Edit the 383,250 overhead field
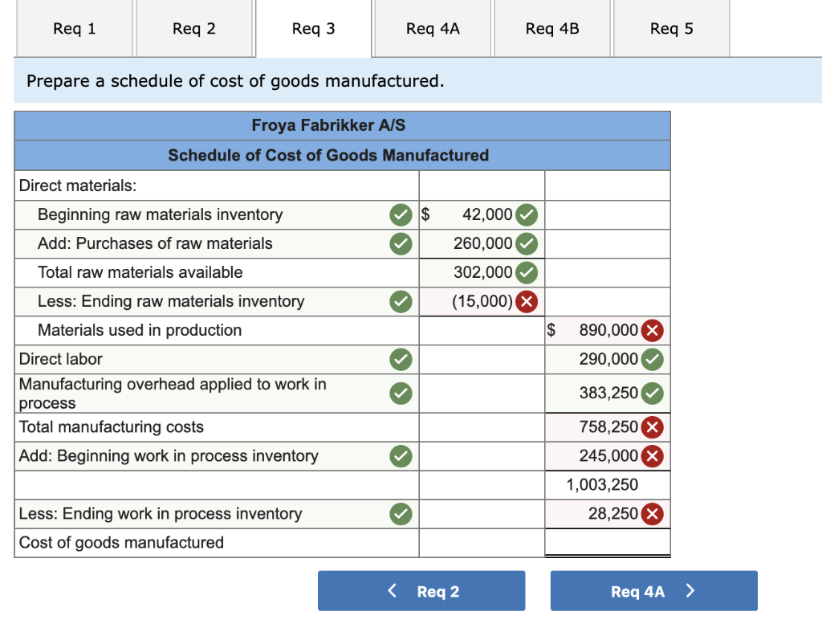This screenshot has width=822, height=636. [x=608, y=393]
